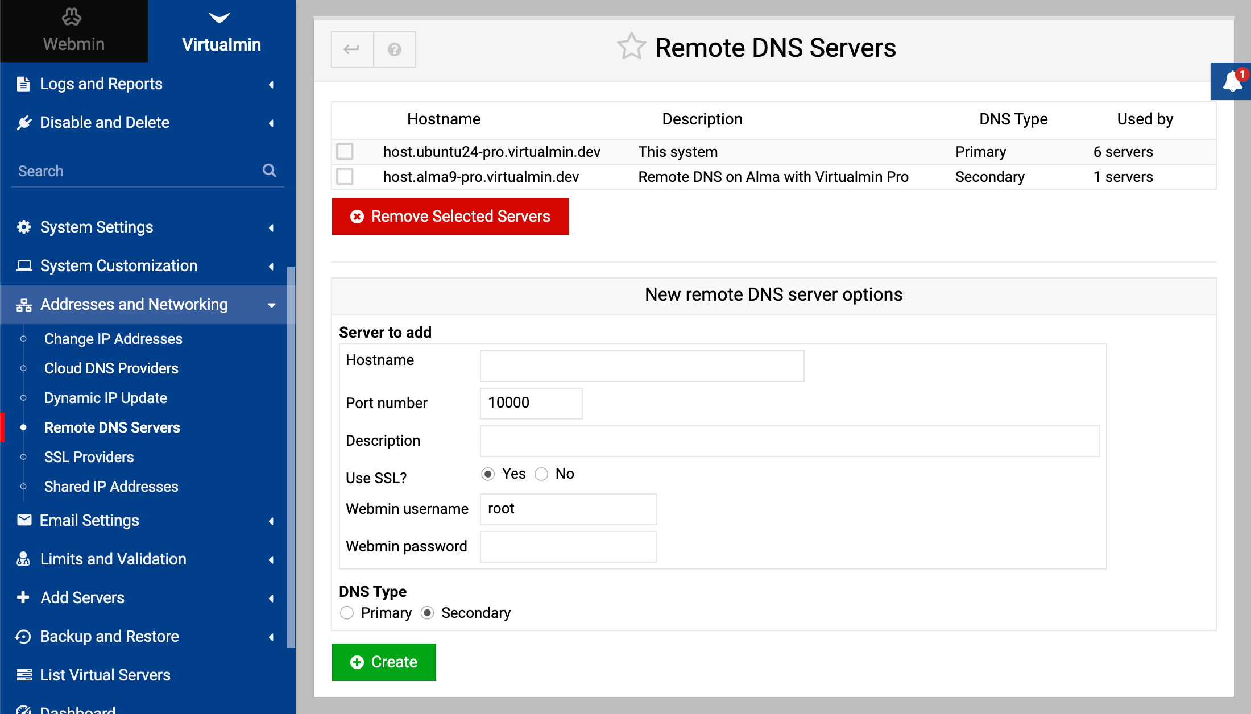Click the System Customization laptop icon

(23, 265)
